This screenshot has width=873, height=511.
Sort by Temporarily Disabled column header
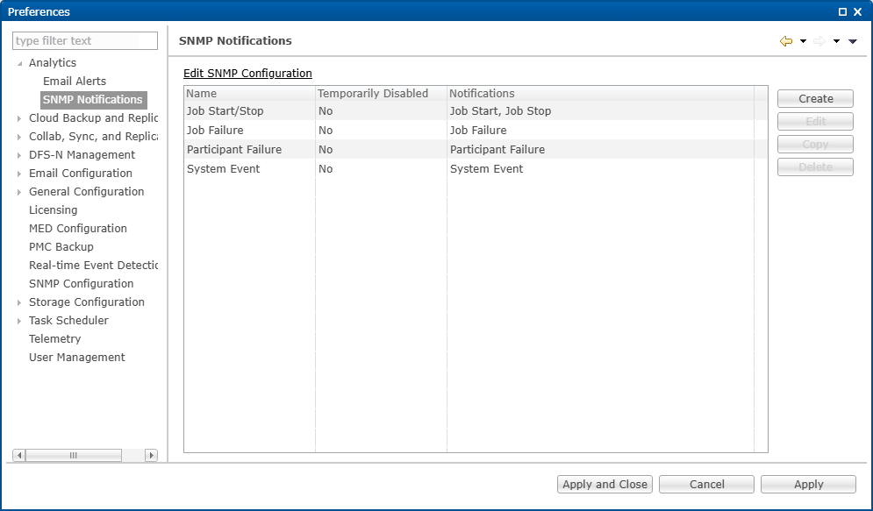coord(381,94)
